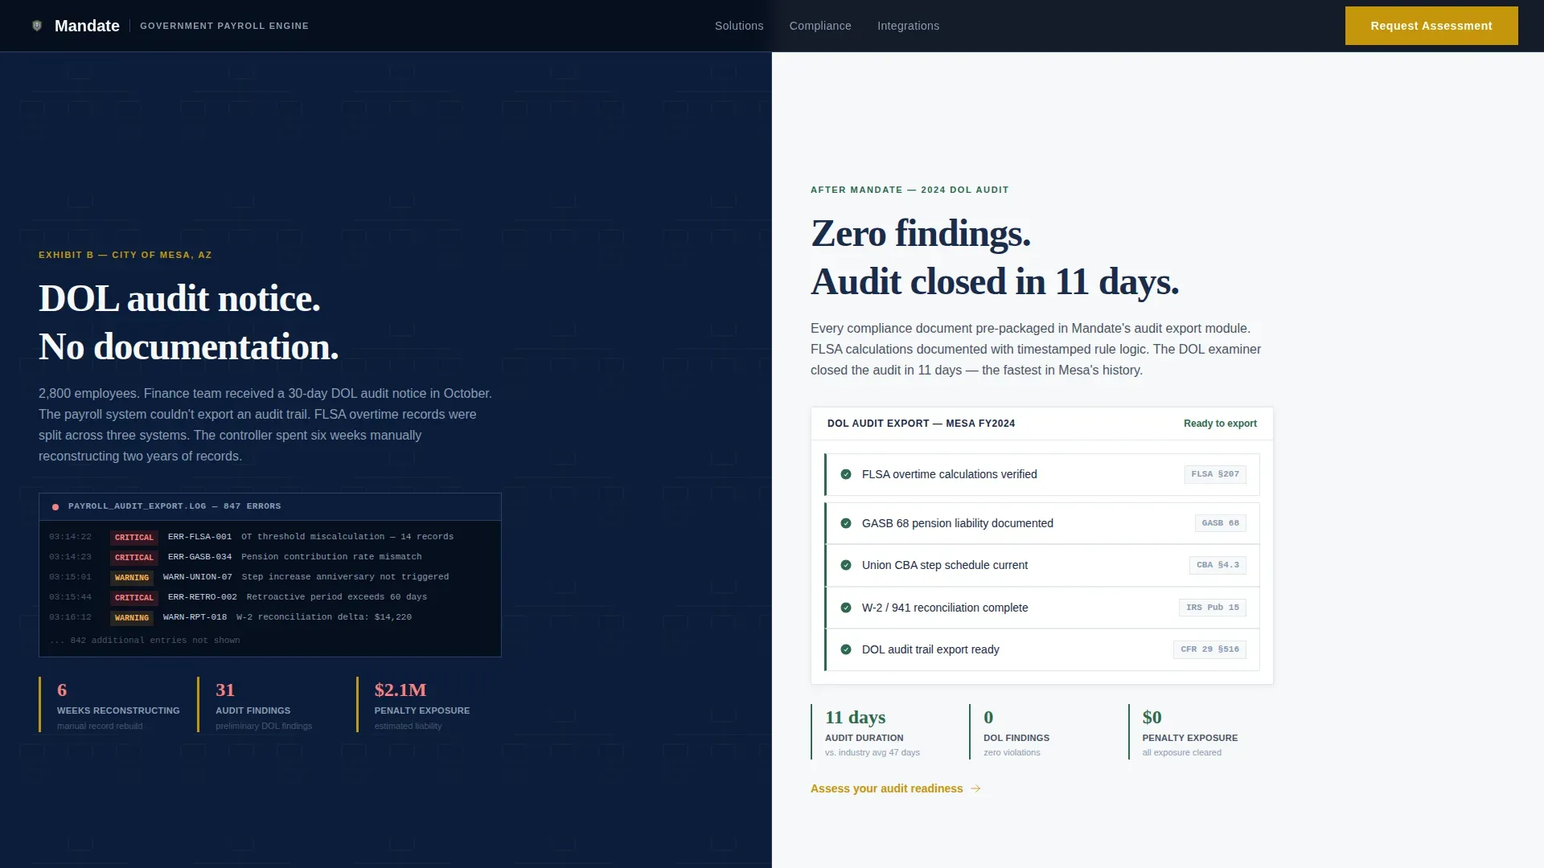Click 'Retroactive period exceeds 60 days' message
Image resolution: width=1544 pixels, height=868 pixels.
337,597
